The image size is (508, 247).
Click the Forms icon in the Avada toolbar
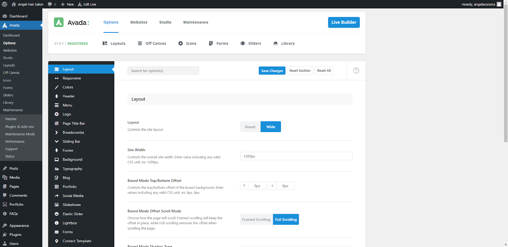coord(211,43)
